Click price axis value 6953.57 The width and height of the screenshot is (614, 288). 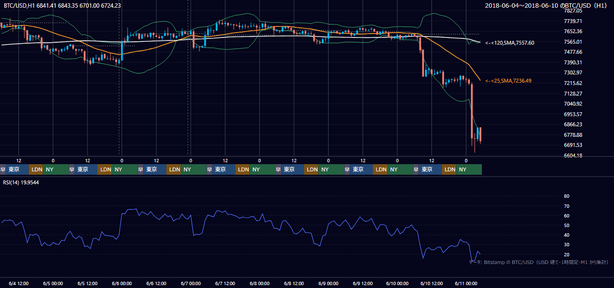tap(573, 114)
